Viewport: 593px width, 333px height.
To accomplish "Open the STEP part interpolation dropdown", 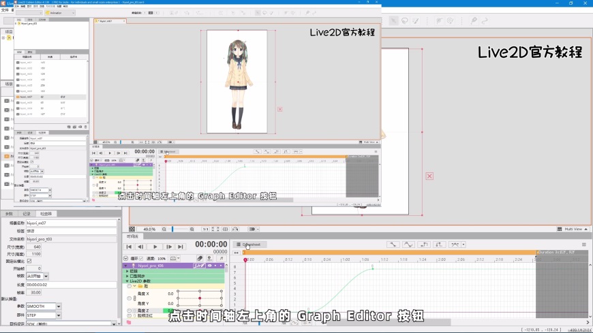I will [x=59, y=315].
